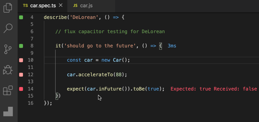The height and width of the screenshot is (122, 259).
Task: Click pink gutter marker on line 10
Action: [x=21, y=60]
